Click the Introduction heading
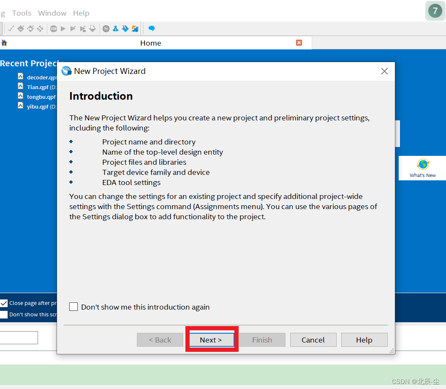This screenshot has height=389, width=446. [101, 96]
